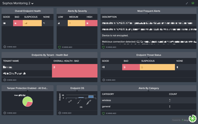Click refresh icon in Most Frequent Alerts footer
This screenshot has width=198, height=124.
[x=103, y=47]
